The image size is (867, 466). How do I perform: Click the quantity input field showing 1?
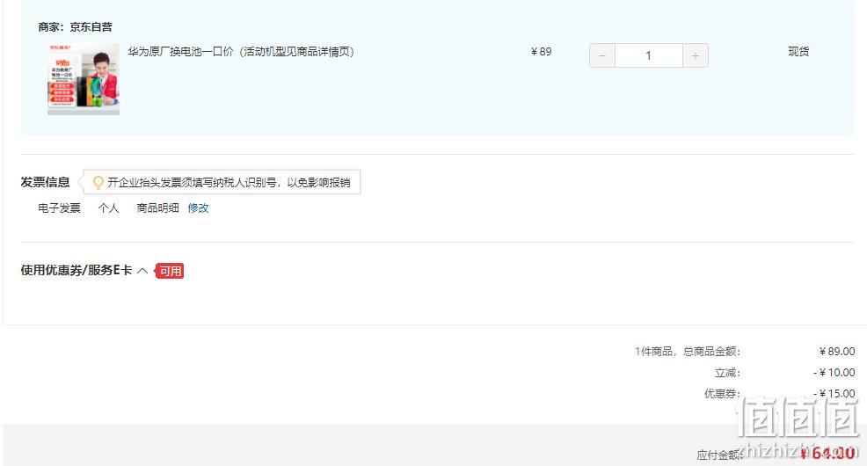(649, 55)
